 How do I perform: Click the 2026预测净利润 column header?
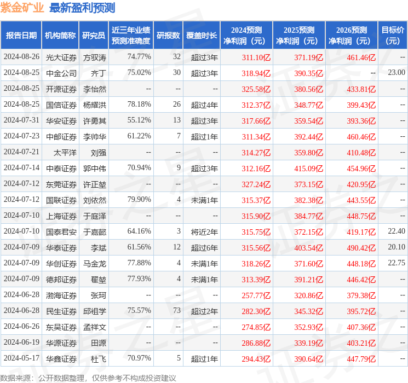pyautogui.click(x=352, y=35)
